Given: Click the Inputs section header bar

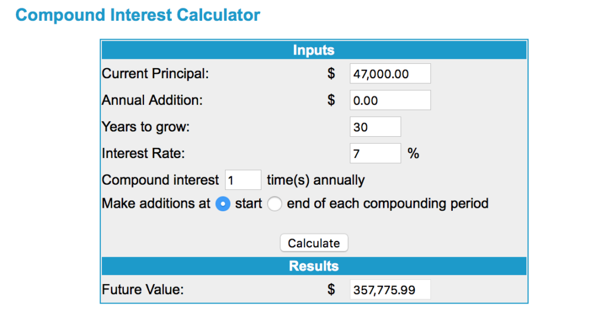Looking at the screenshot, I should point(314,50).
